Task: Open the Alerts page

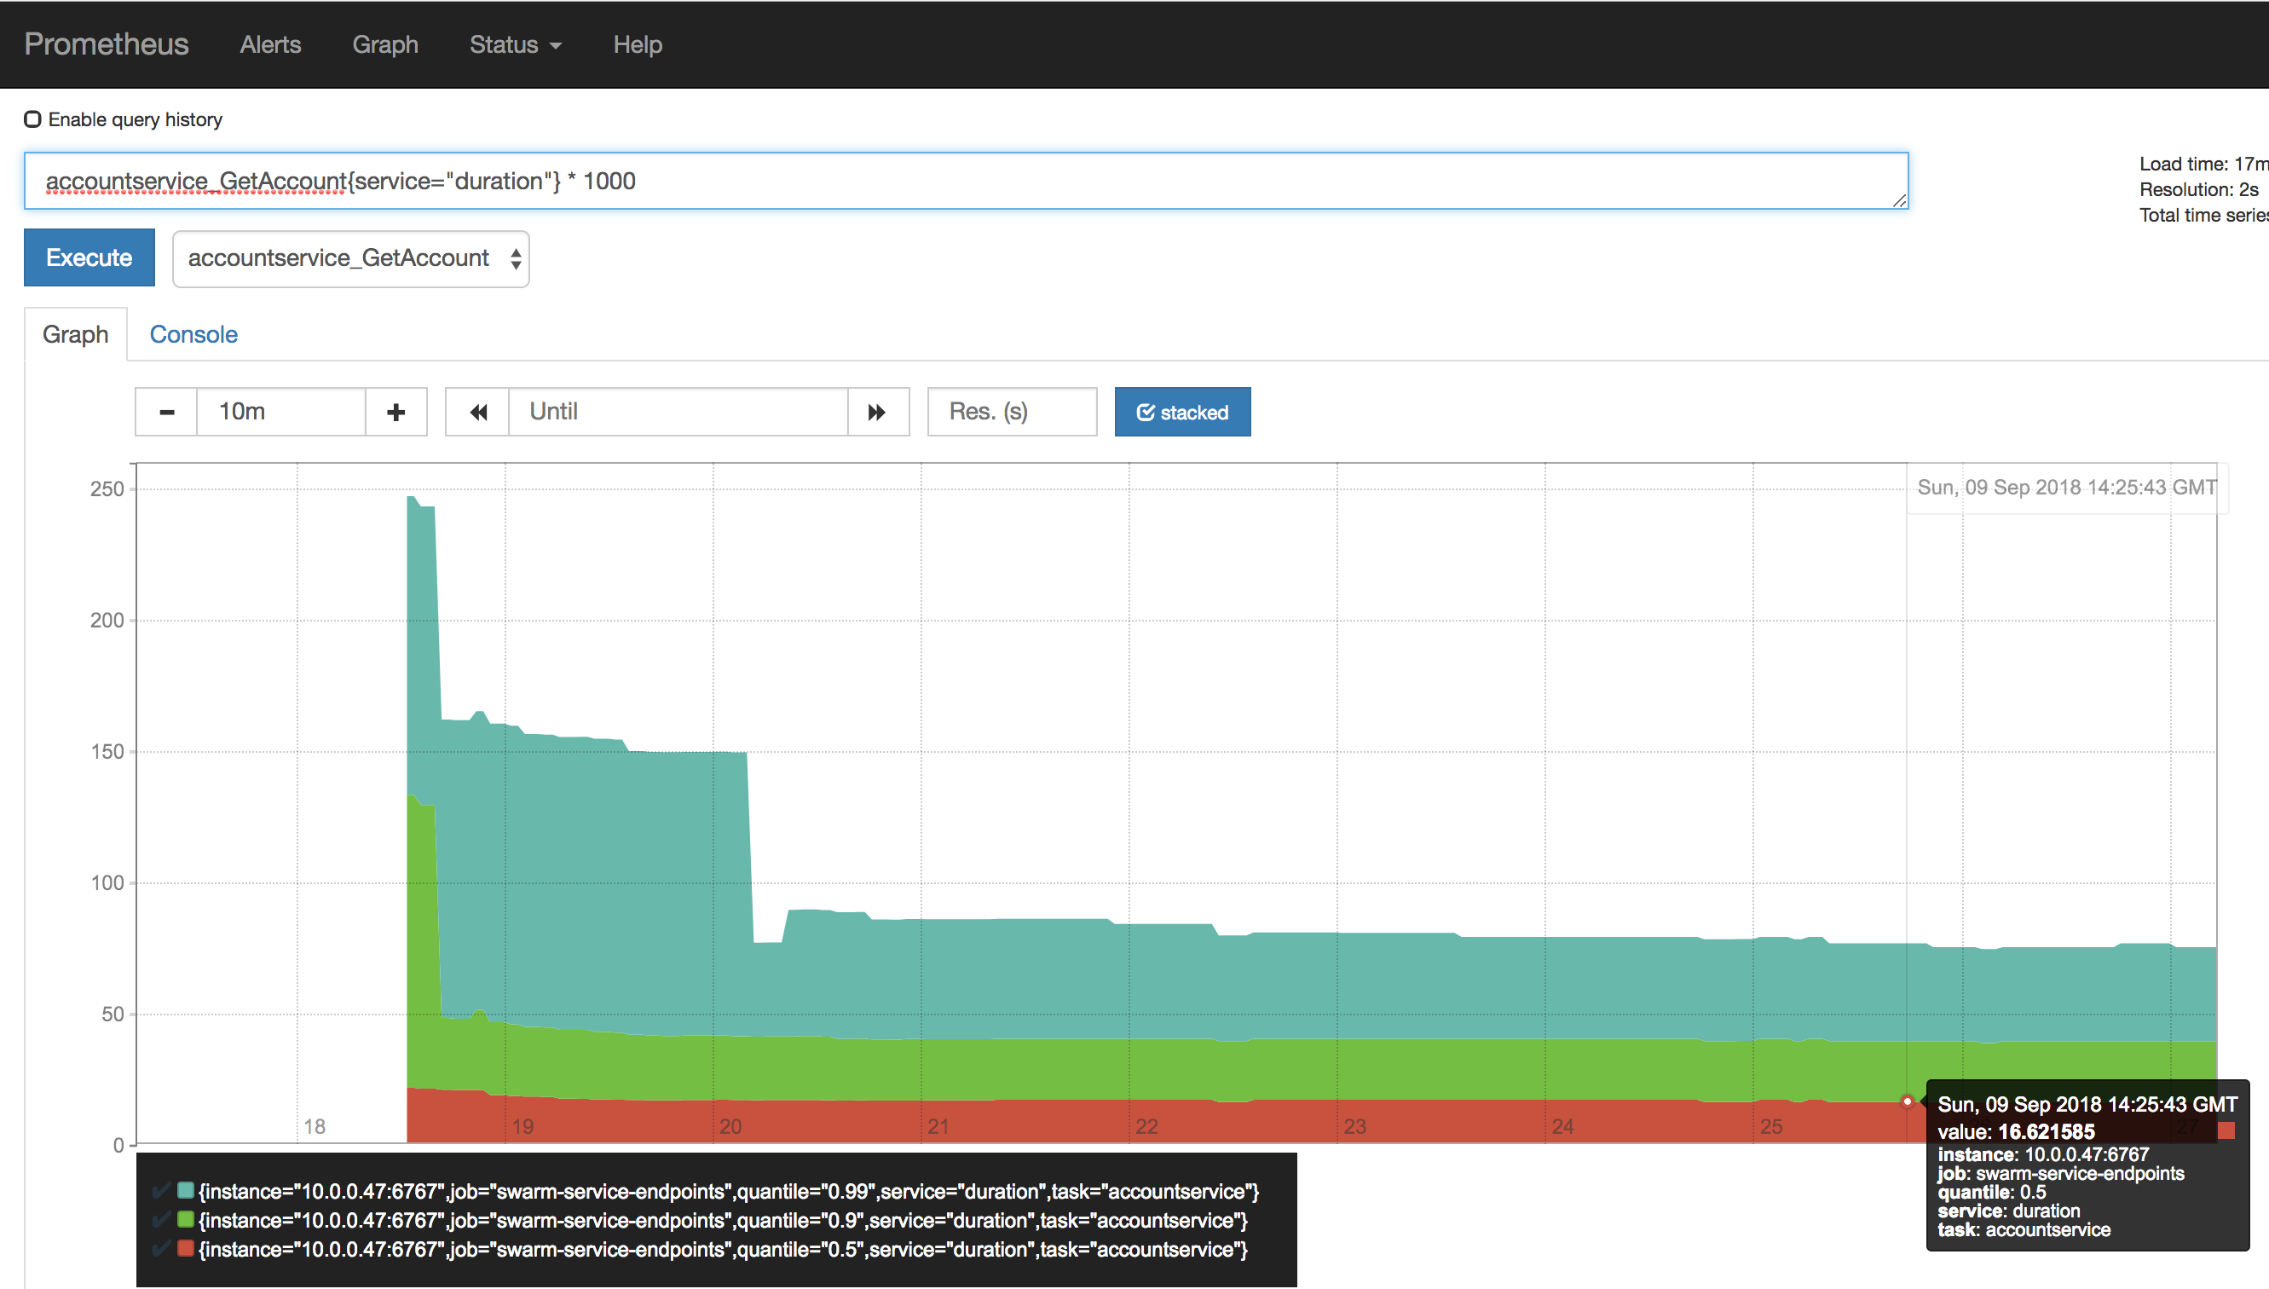Action: coord(270,44)
